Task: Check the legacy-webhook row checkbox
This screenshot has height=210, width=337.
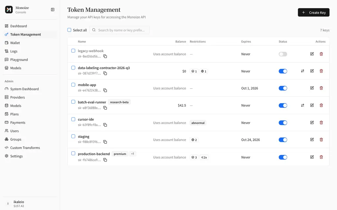Action: 73,51
